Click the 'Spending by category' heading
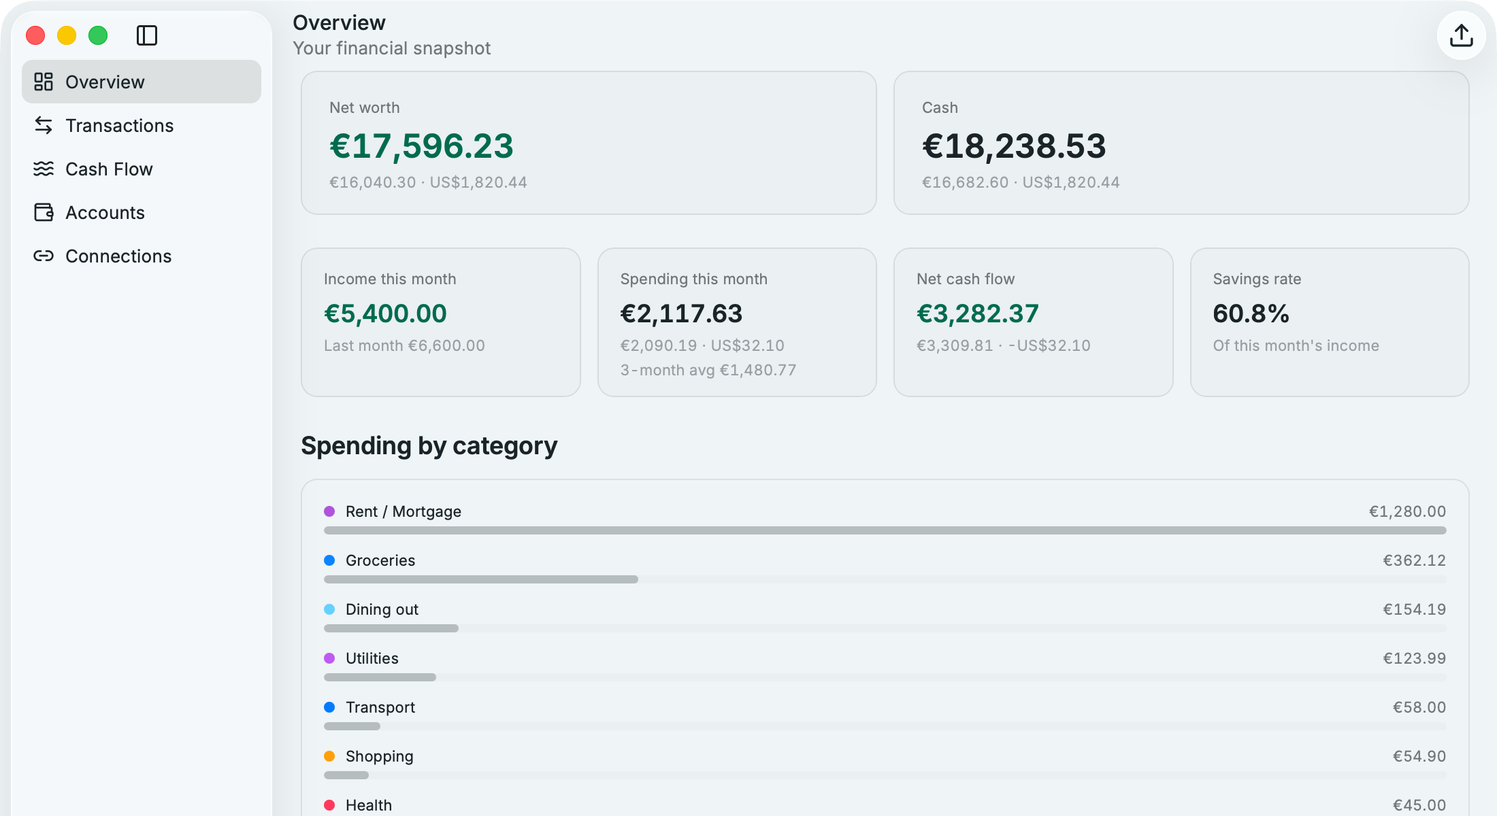1497x816 pixels. click(429, 446)
